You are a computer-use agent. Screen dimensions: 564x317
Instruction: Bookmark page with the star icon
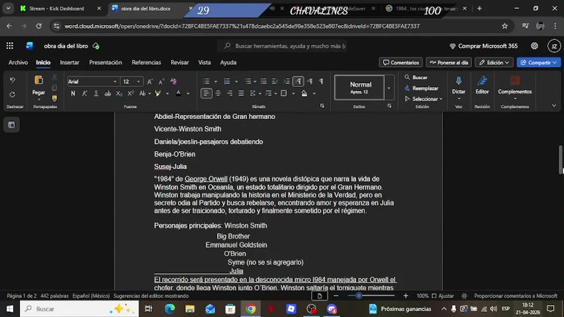click(505, 26)
